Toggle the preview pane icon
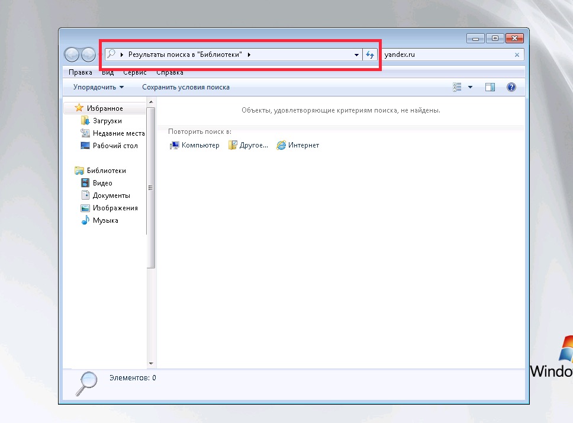The width and height of the screenshot is (573, 423). click(x=490, y=87)
